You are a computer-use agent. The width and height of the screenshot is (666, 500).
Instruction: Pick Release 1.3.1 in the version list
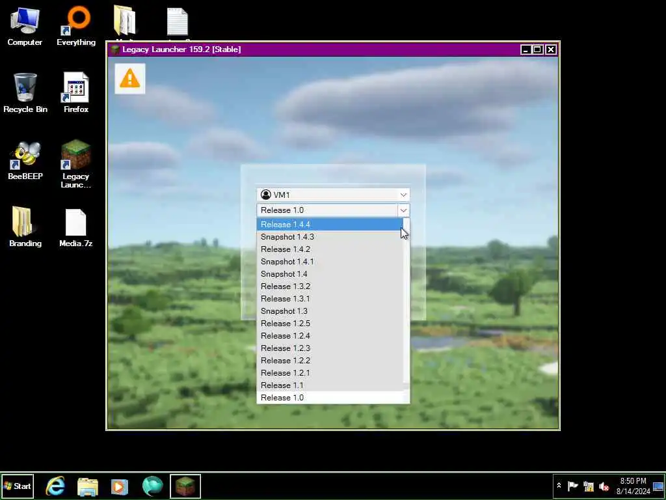click(x=330, y=298)
